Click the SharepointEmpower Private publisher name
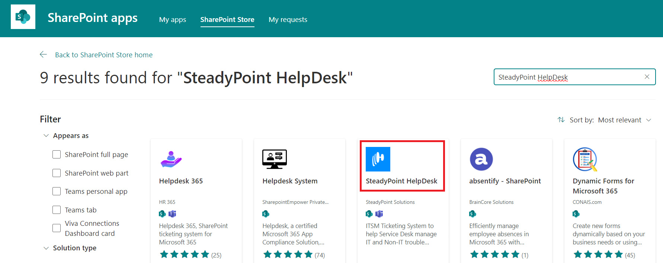The image size is (663, 263). point(295,202)
